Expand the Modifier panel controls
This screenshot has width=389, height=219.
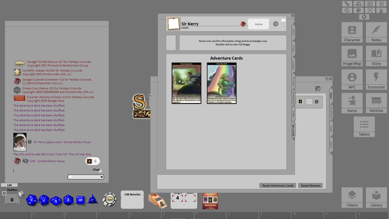4,193
